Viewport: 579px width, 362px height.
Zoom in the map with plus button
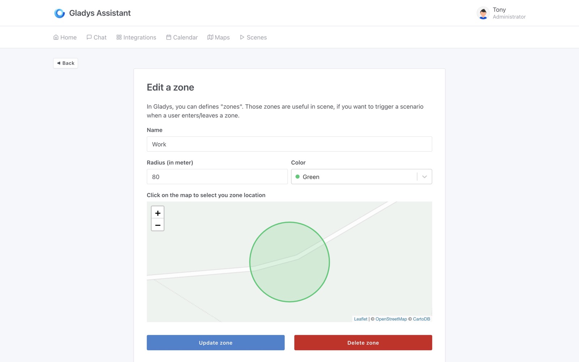click(157, 213)
